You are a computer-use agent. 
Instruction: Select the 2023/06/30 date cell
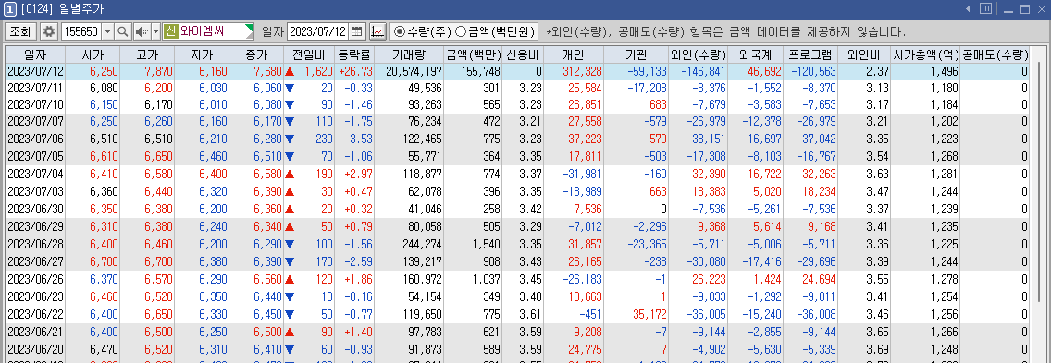[x=34, y=208]
